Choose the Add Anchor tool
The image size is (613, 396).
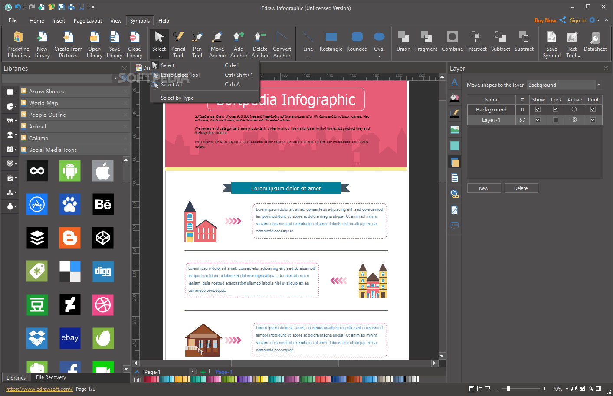[x=239, y=44]
